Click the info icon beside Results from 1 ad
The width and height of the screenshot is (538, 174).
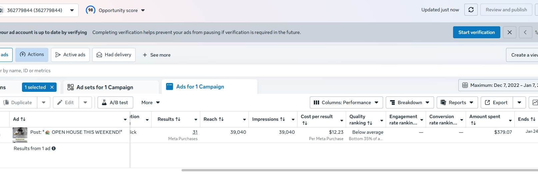[x=54, y=148]
